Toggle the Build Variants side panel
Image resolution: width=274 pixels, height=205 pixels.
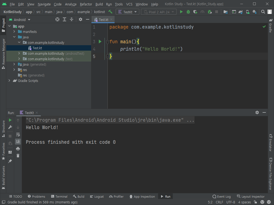tap(3, 177)
